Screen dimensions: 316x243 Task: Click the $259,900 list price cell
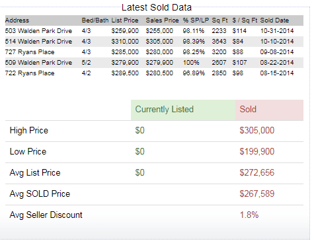point(125,31)
